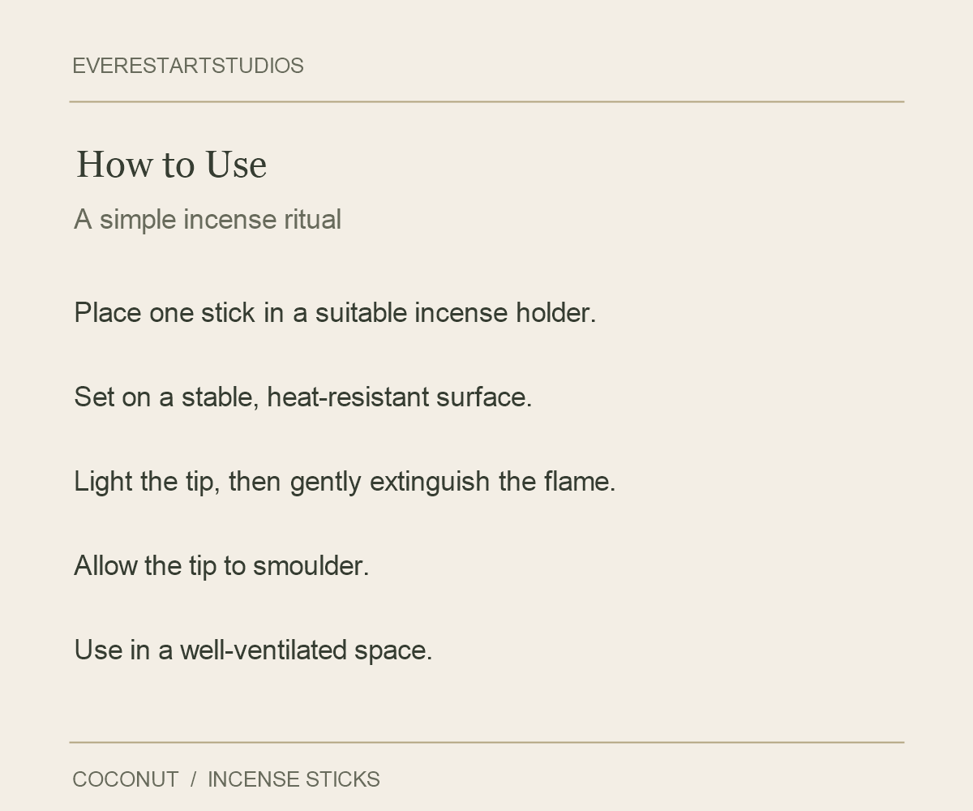Click the slash separator in footer
The image size is (973, 811).
(x=193, y=779)
